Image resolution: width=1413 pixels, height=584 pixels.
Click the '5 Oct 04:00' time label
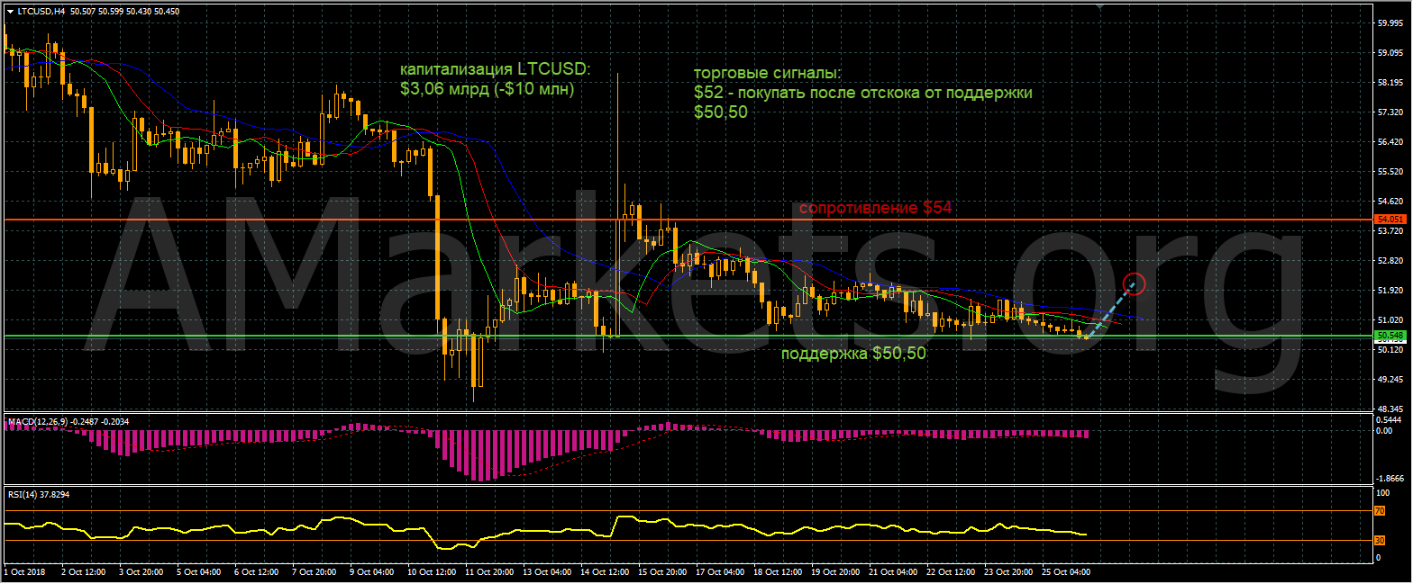[200, 571]
